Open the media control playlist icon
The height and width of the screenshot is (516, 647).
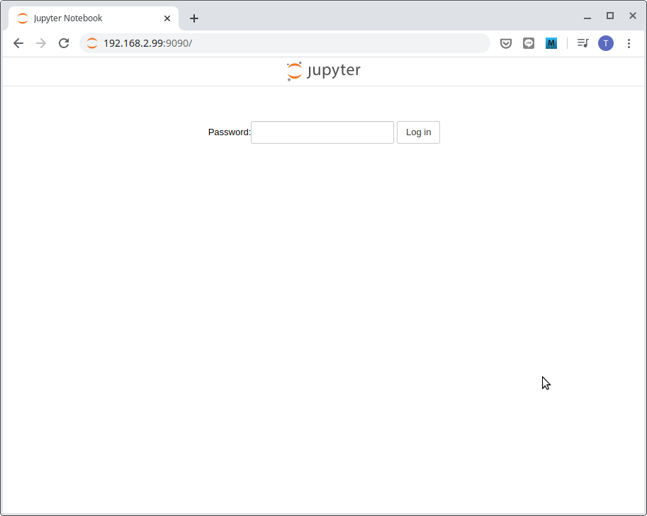pyautogui.click(x=583, y=43)
